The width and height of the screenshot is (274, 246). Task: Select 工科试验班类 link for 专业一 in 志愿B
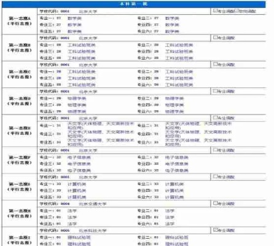tap(82, 45)
